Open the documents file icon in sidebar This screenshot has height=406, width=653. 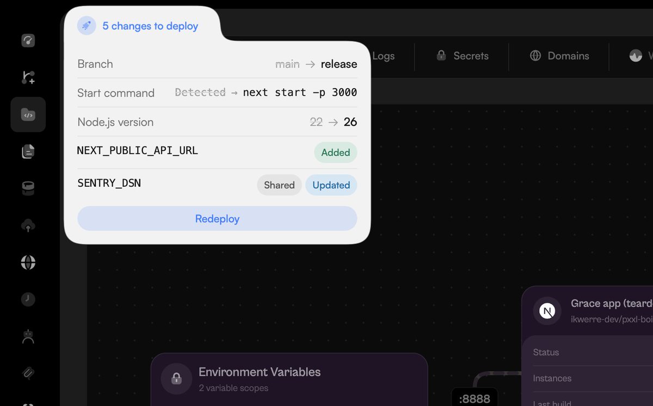pos(28,151)
